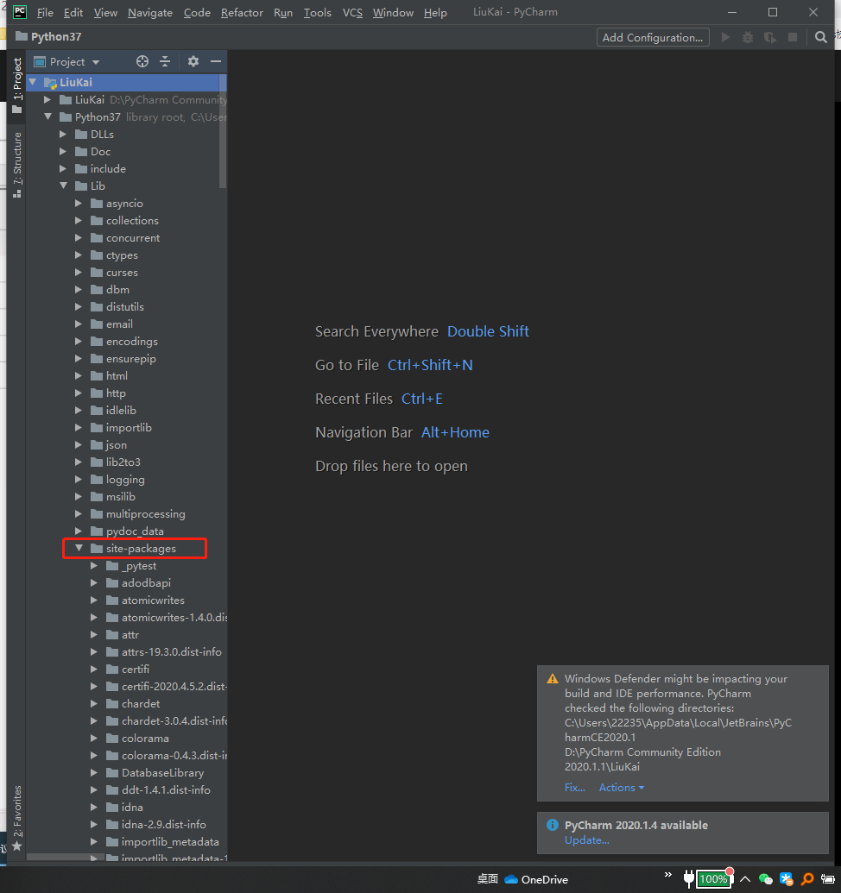Screen dimensions: 841x893
Task: Open the File menu
Action: (45, 13)
